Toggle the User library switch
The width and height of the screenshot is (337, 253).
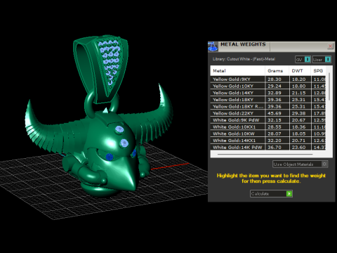click(322, 60)
